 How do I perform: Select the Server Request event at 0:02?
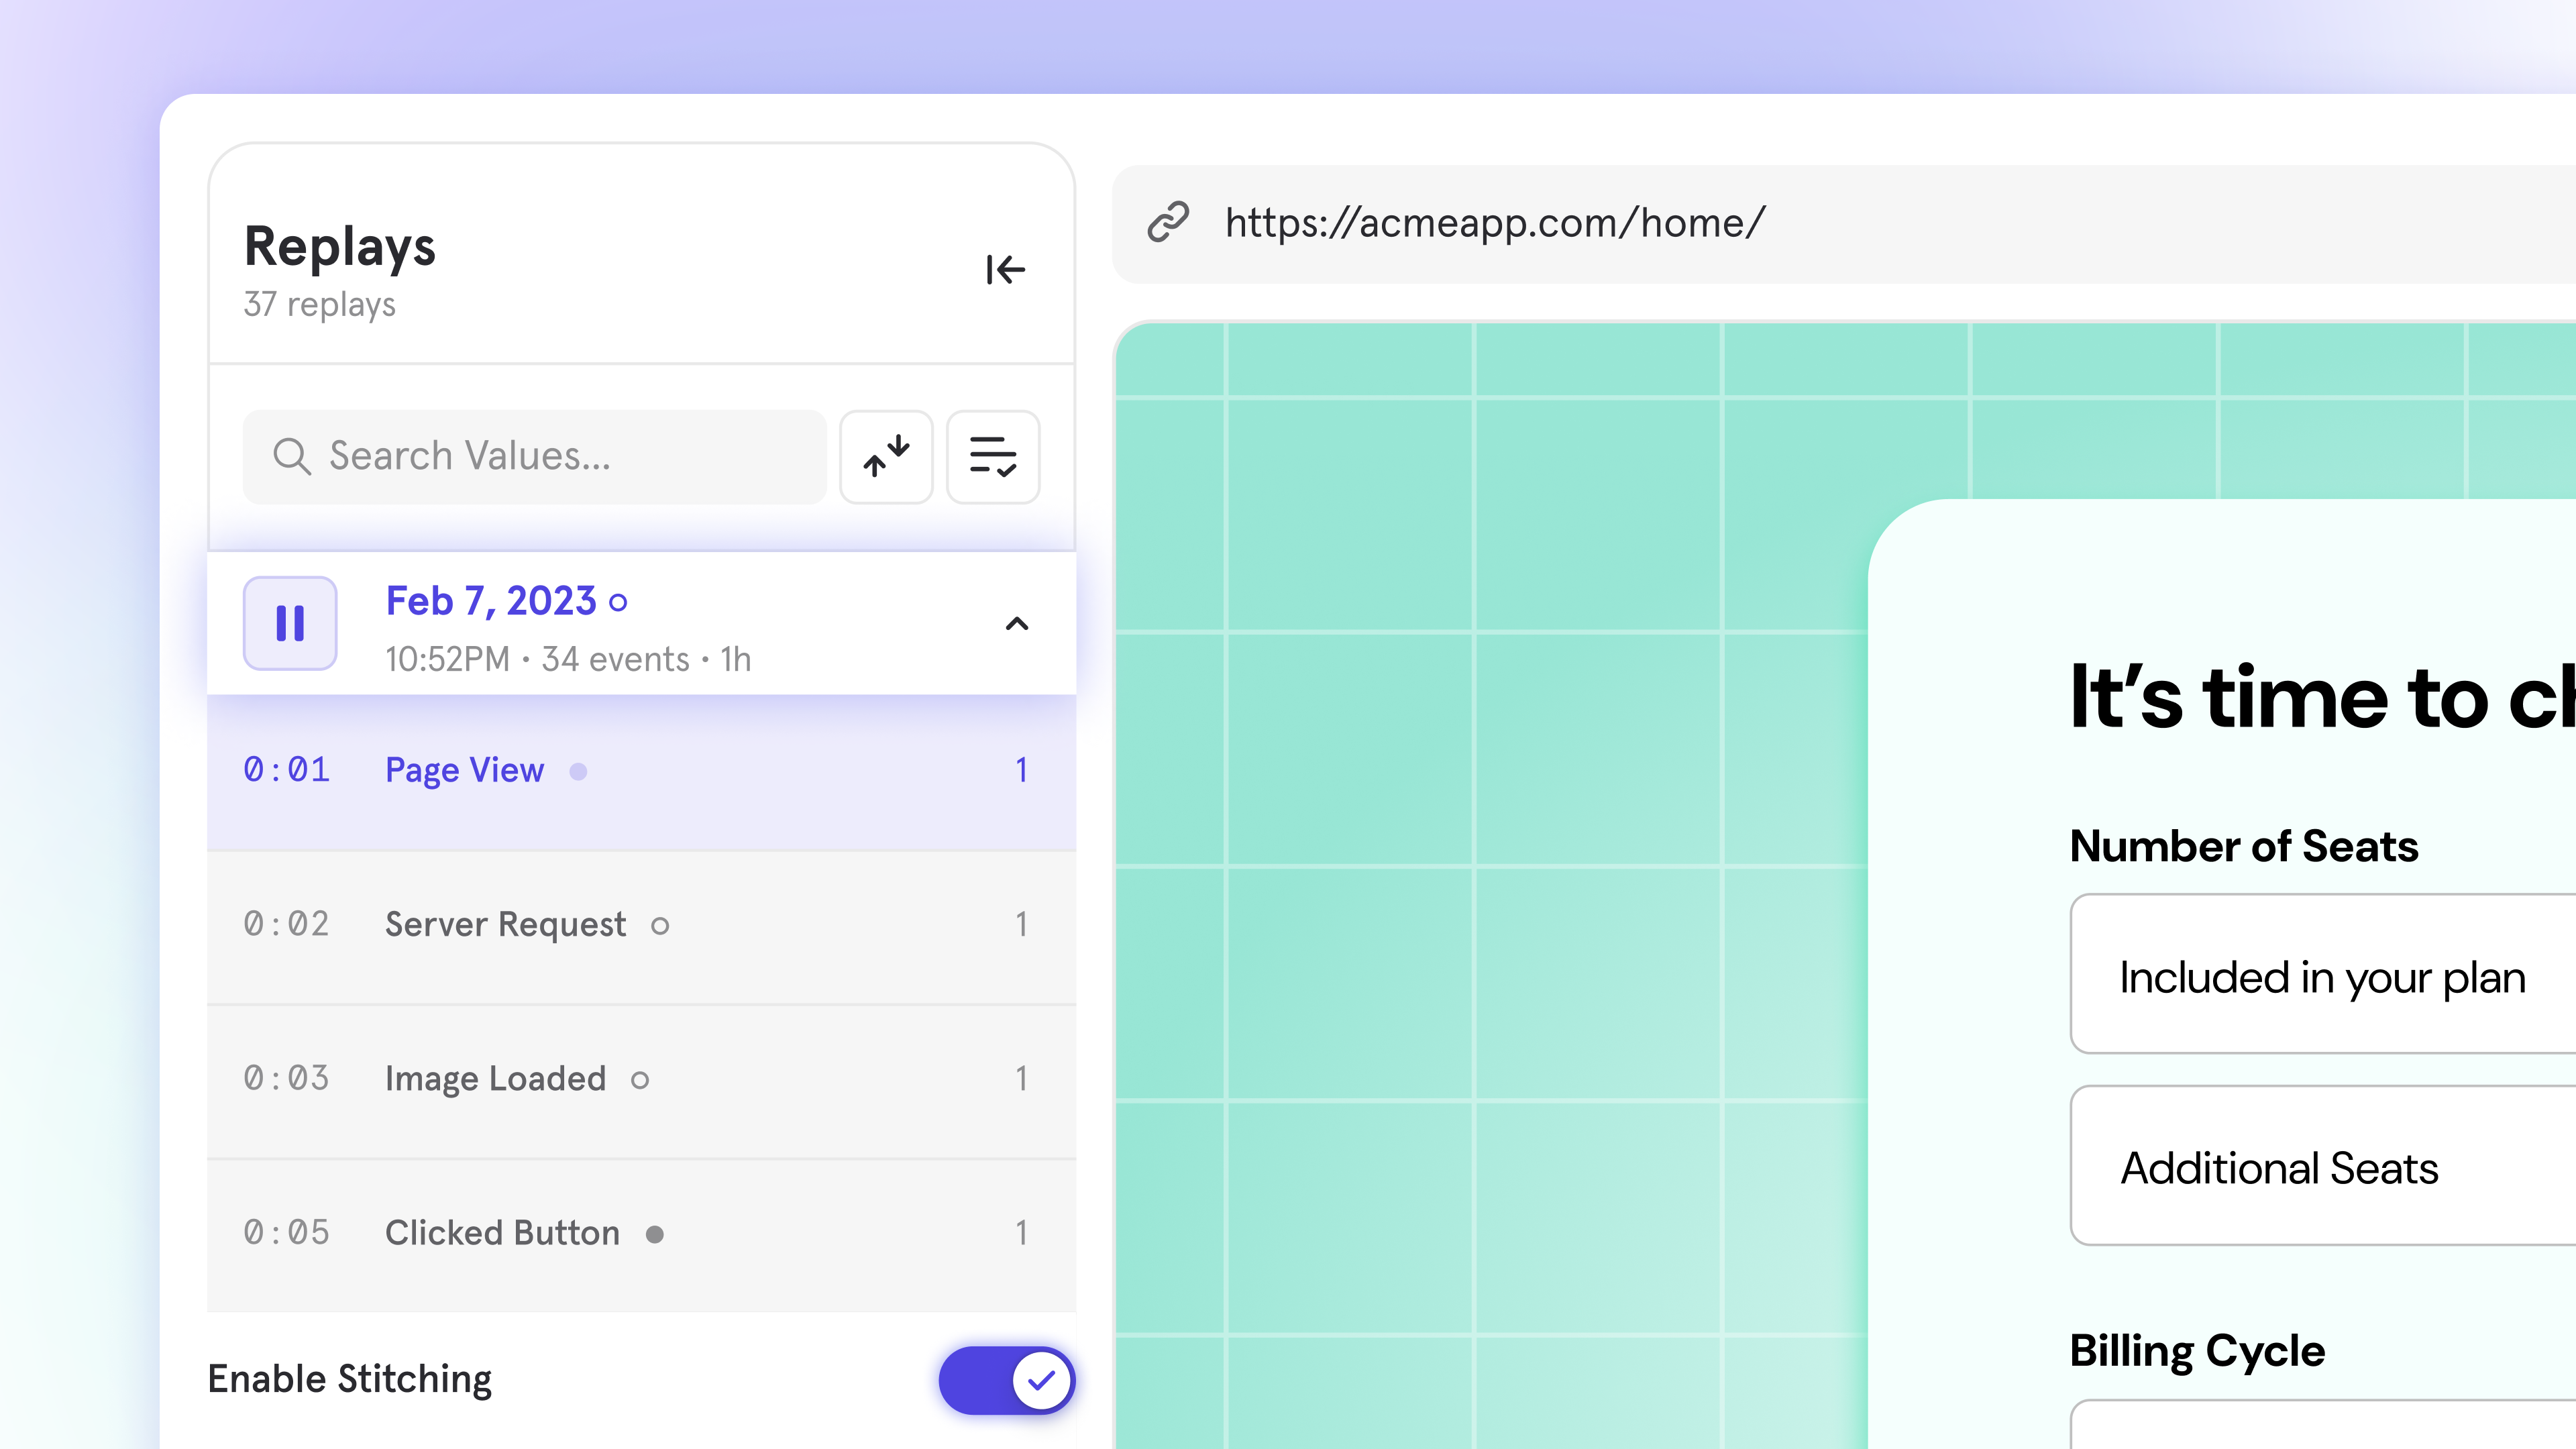click(x=641, y=926)
